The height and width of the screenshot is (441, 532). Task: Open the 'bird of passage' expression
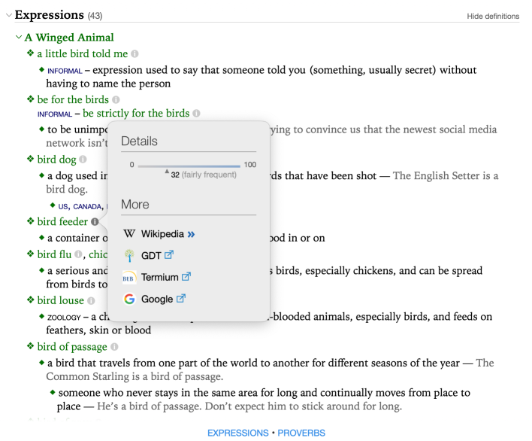[72, 347]
